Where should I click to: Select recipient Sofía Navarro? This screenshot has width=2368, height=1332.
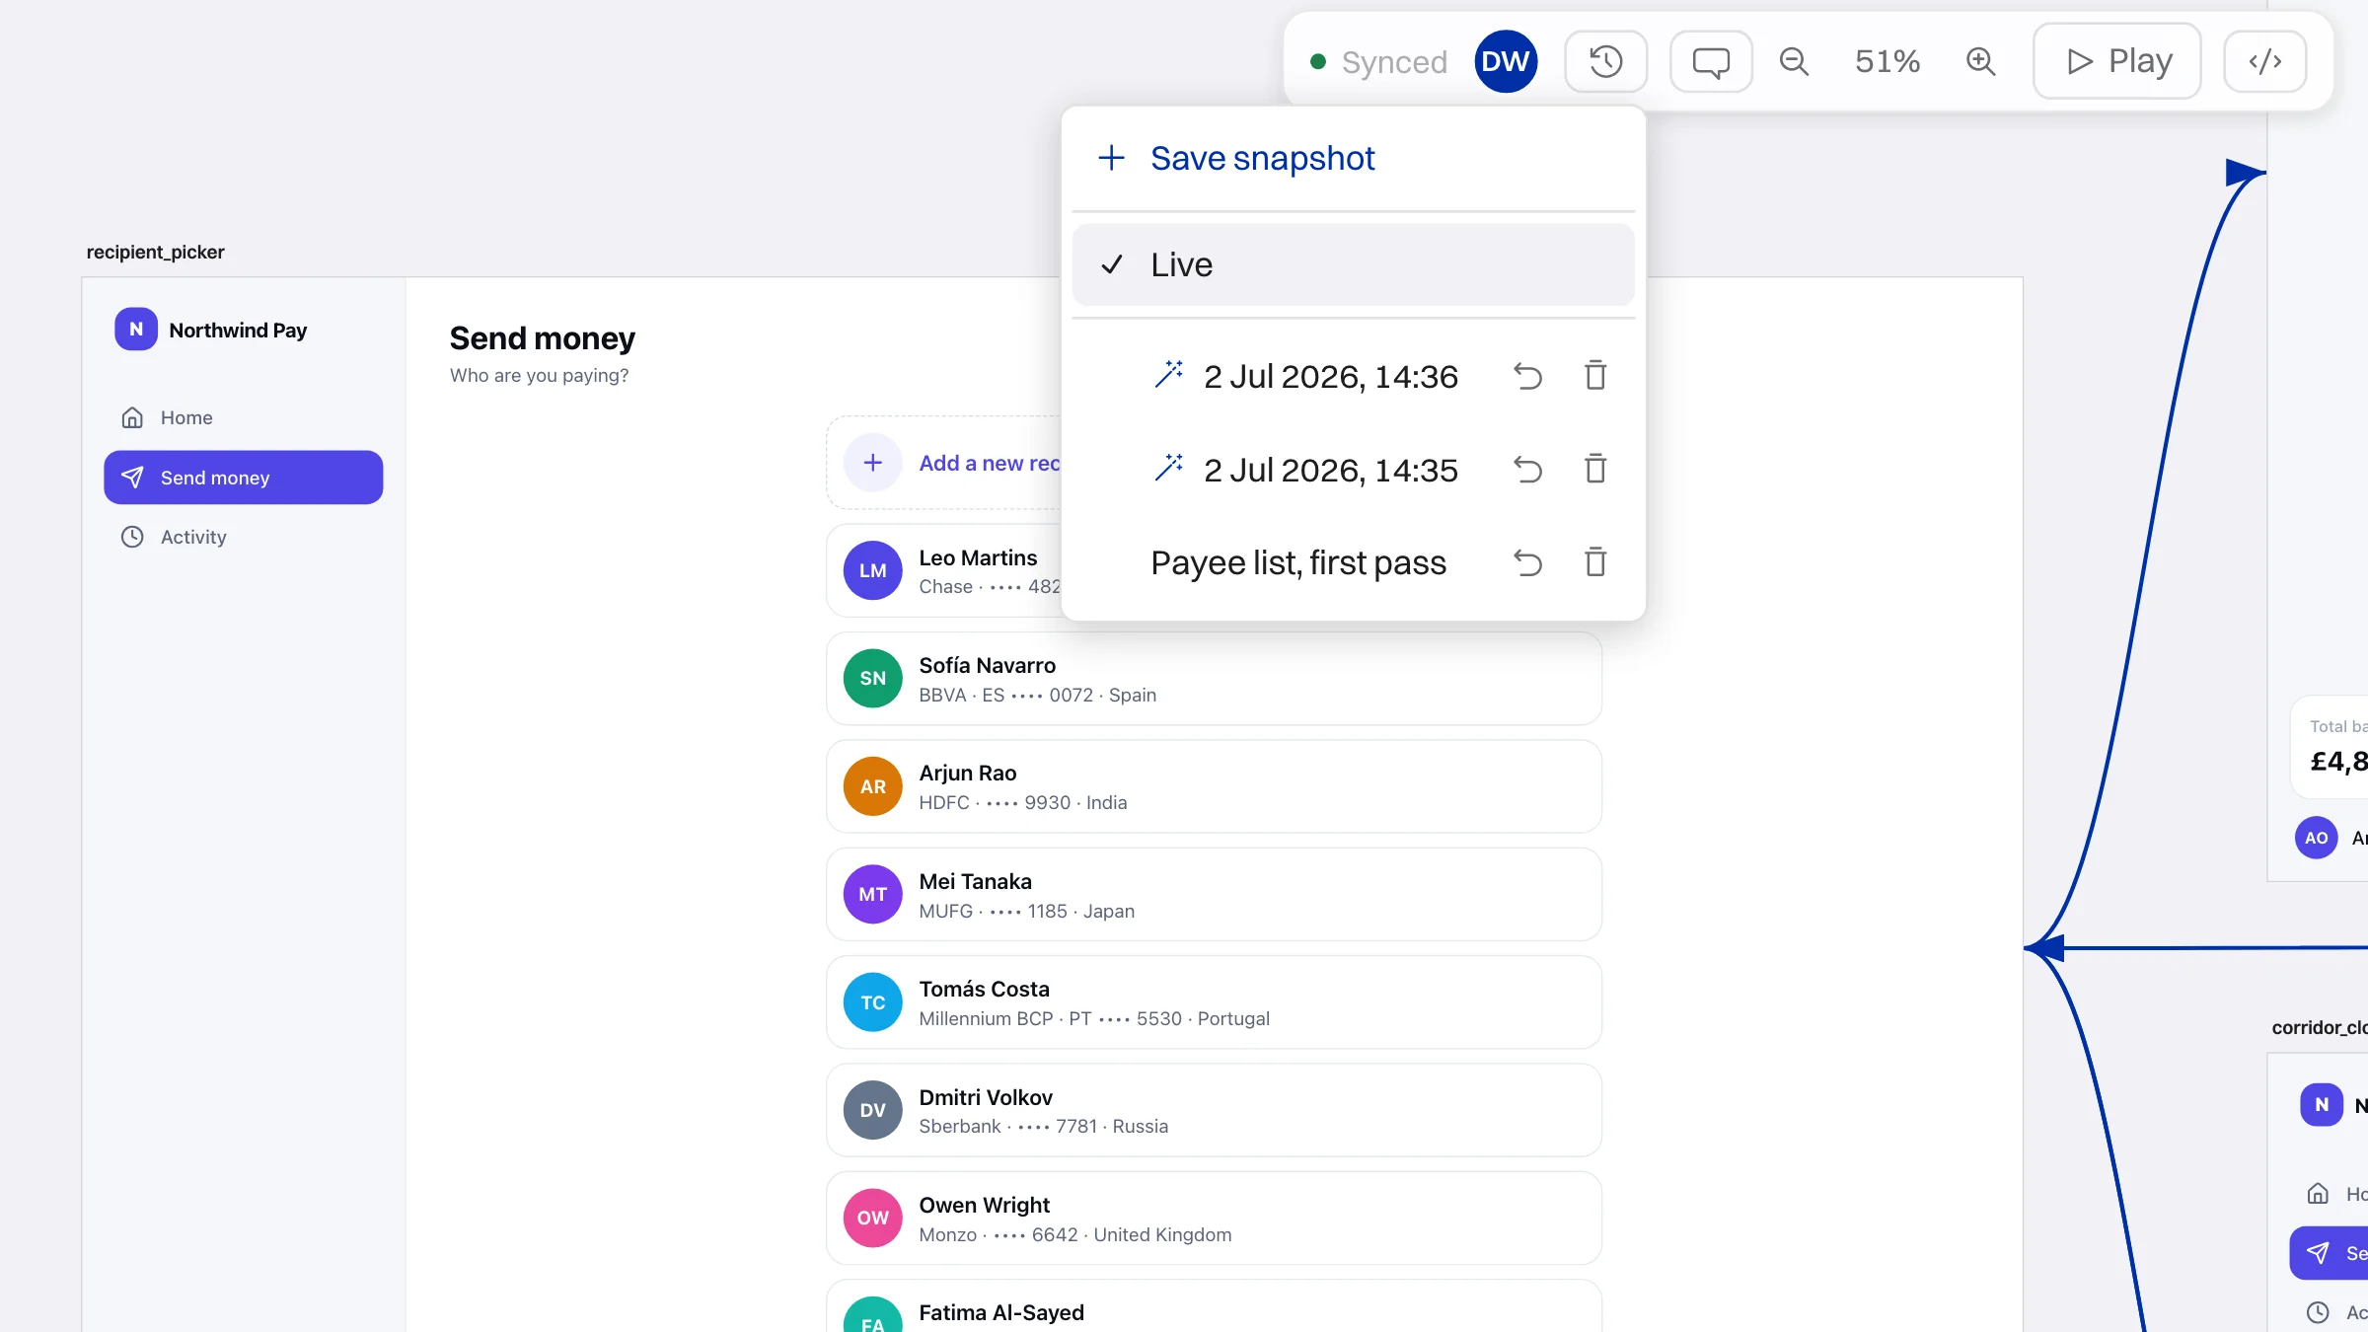[1214, 679]
